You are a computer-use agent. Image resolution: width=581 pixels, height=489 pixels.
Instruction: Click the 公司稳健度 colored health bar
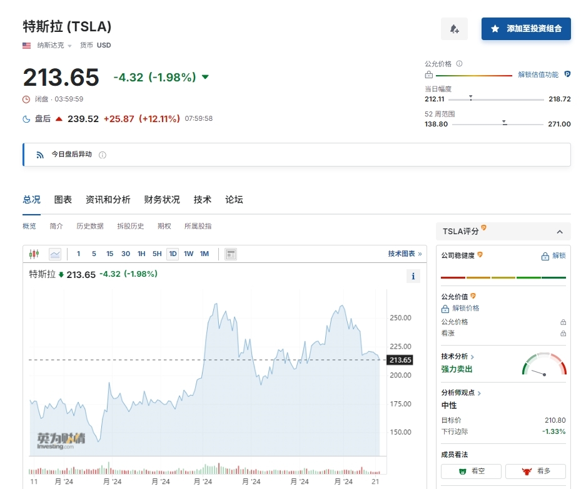[x=503, y=277]
